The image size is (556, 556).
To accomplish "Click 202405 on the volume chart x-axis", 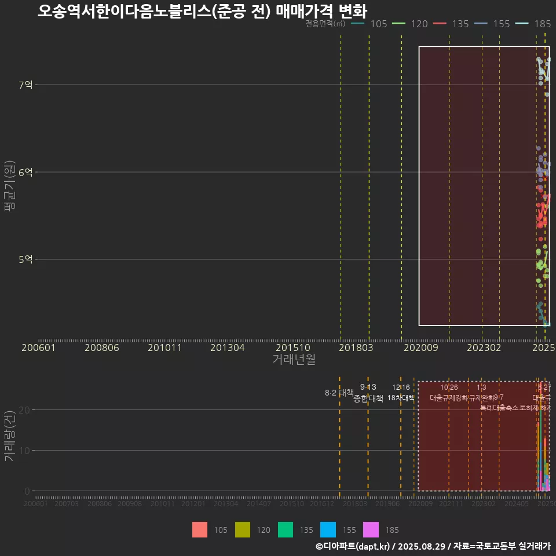I will [x=517, y=503].
